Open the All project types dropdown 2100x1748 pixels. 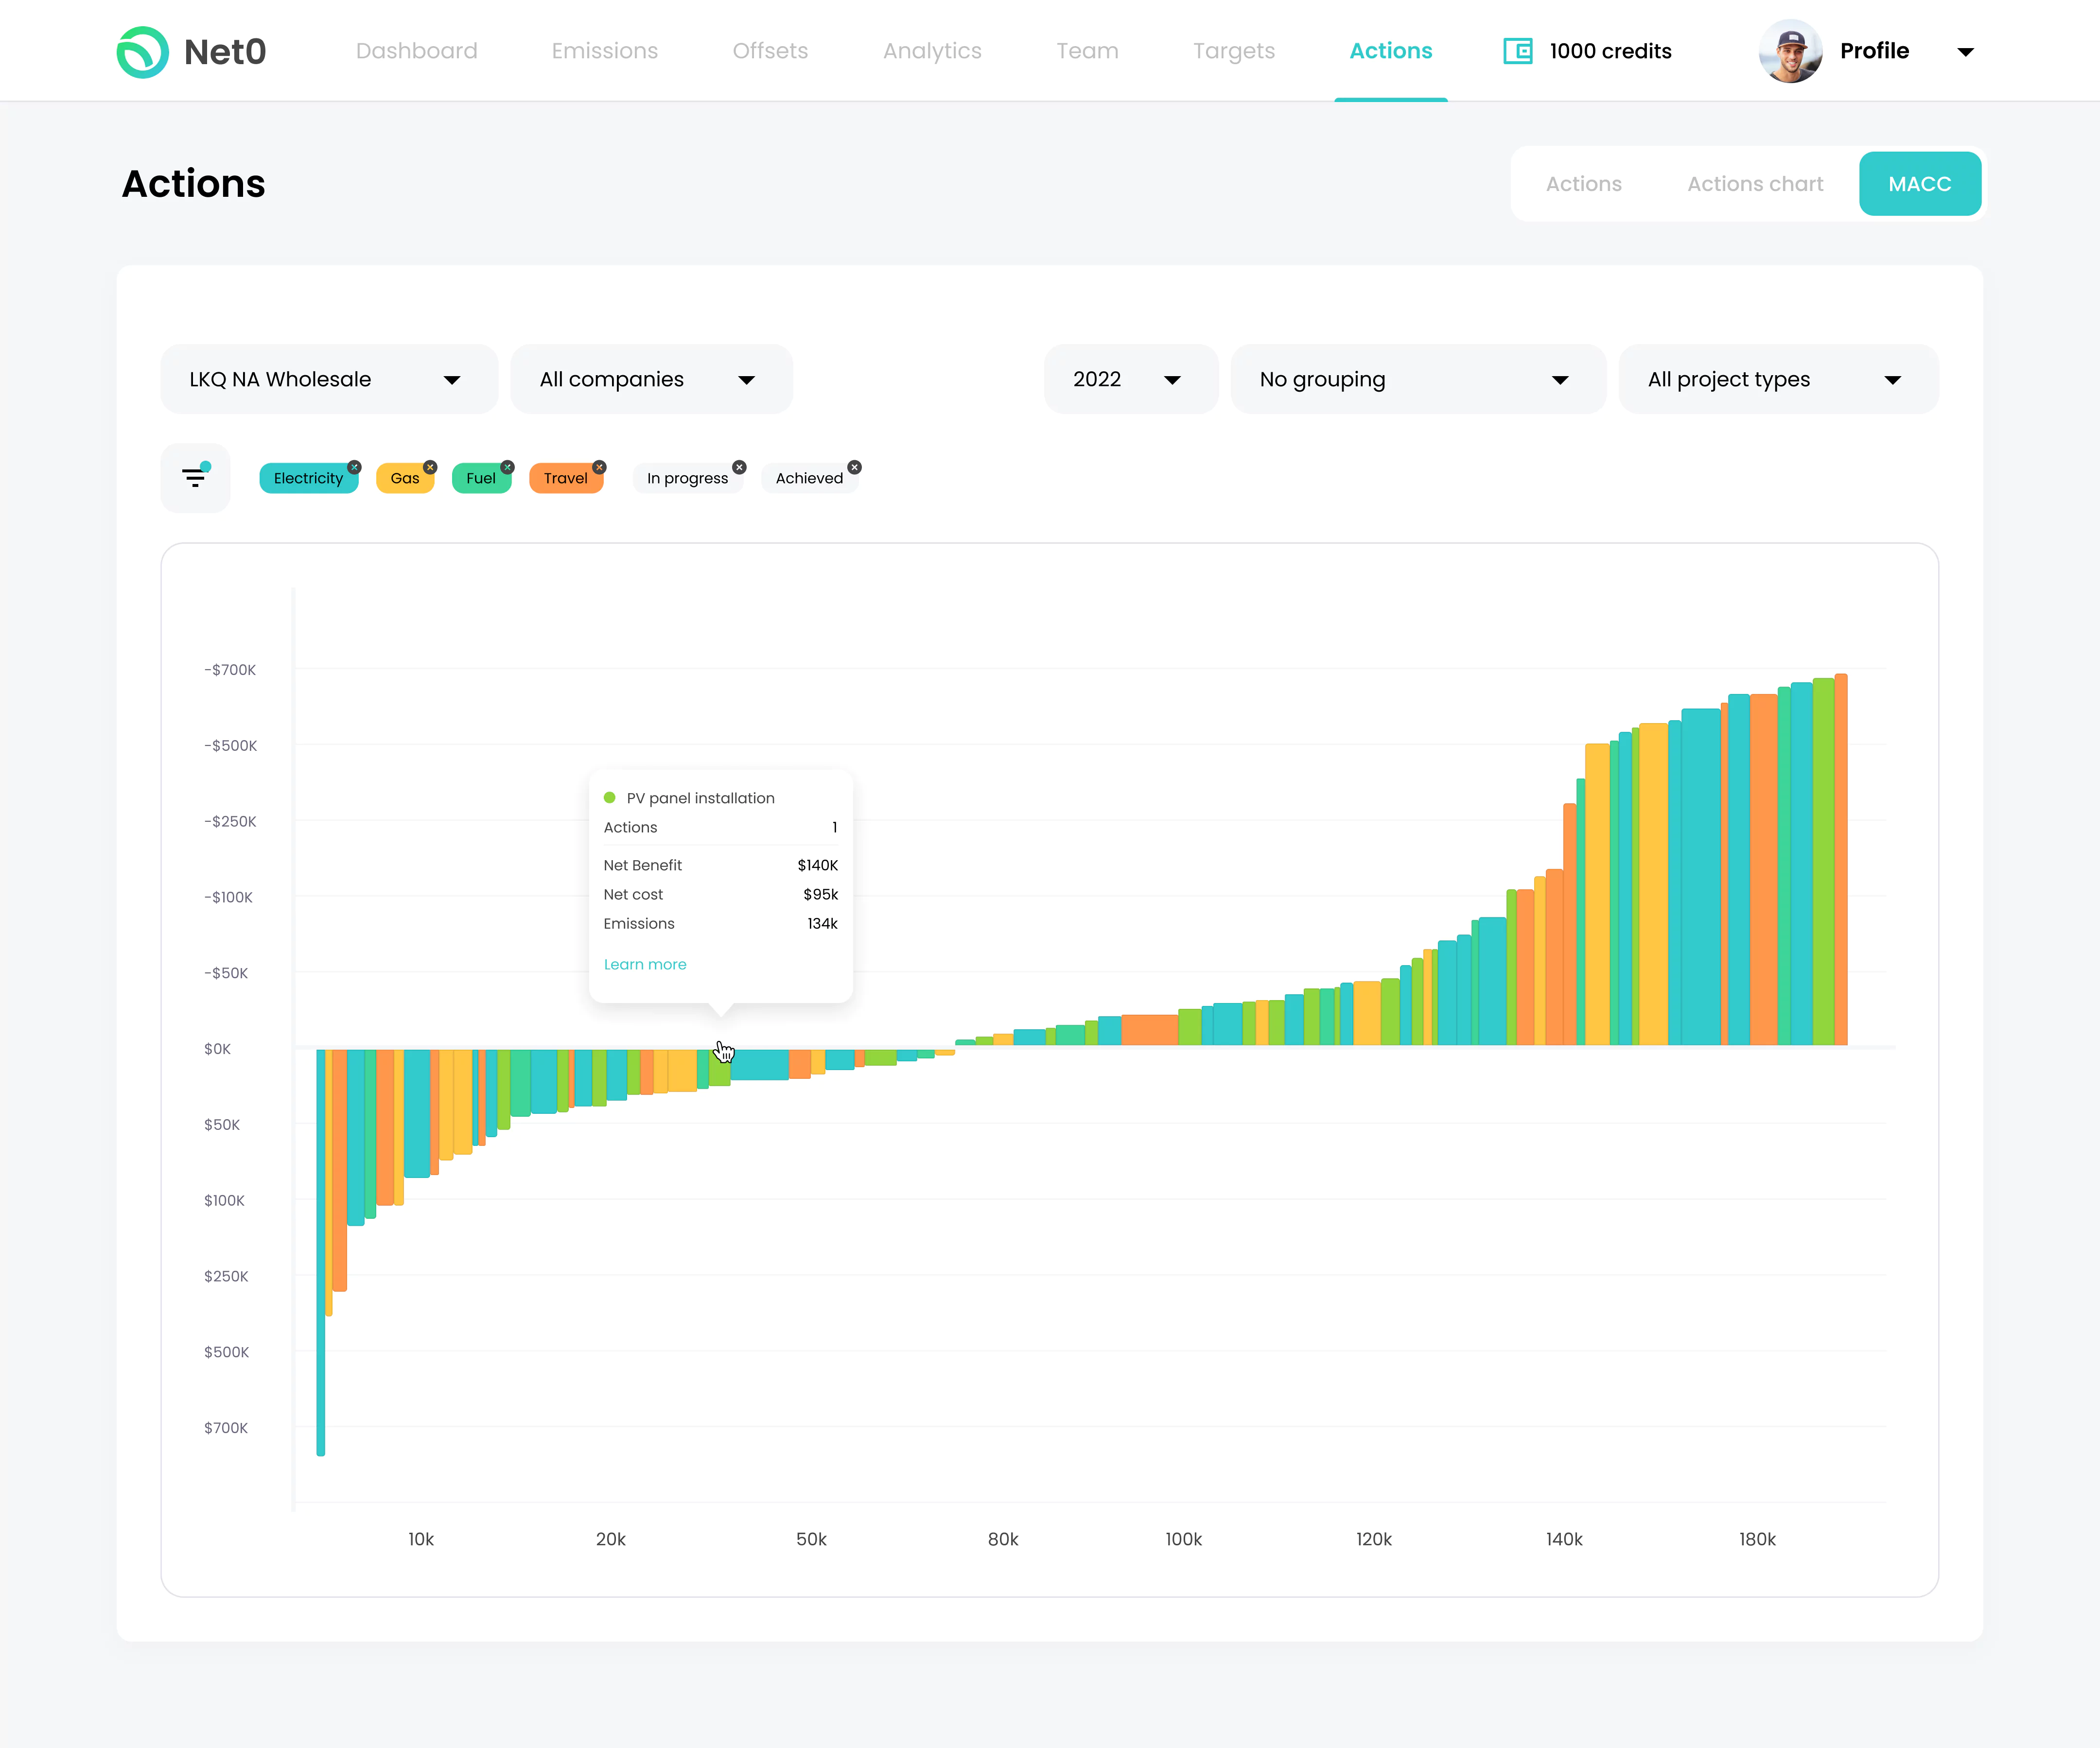1778,379
